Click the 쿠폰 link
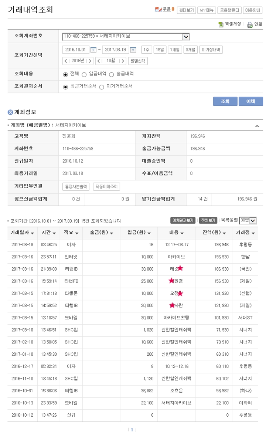Image resolution: width=266 pixels, height=437 pixels. (167, 9)
